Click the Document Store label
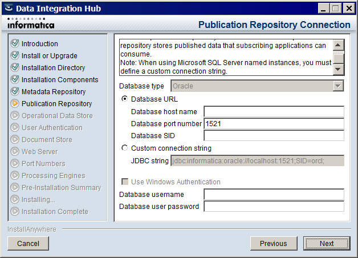This screenshot has width=358, height=258. point(47,140)
